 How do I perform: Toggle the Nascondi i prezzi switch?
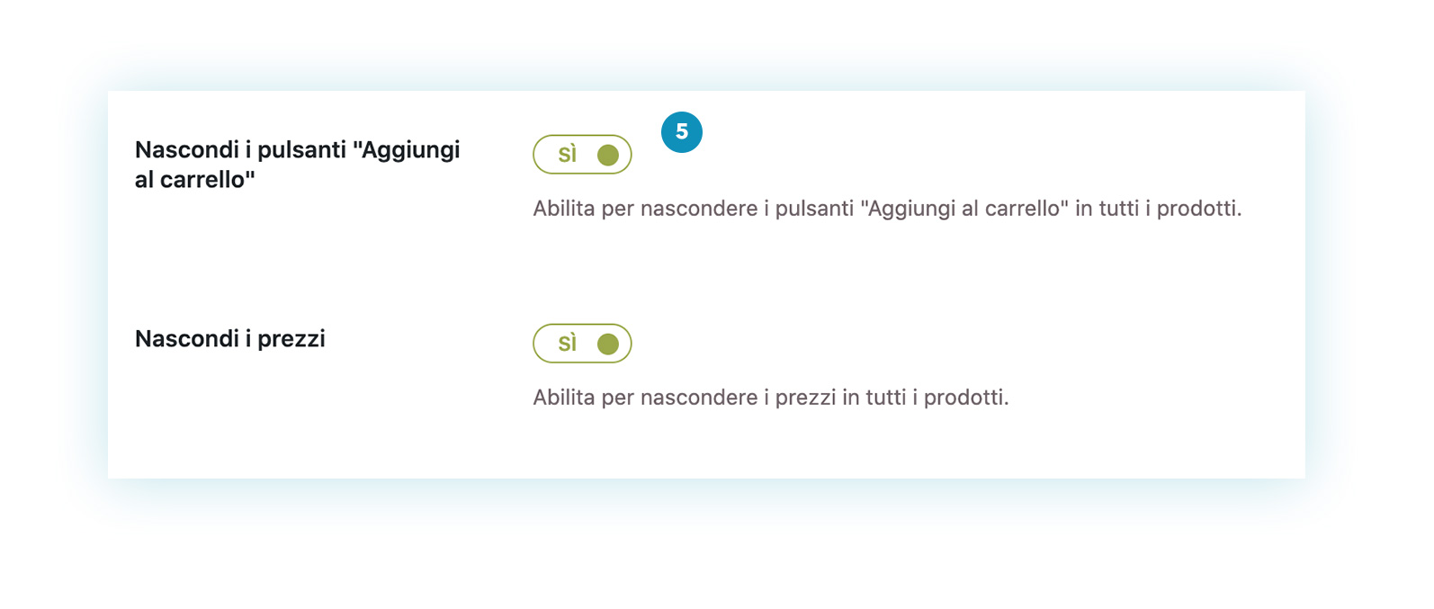click(x=582, y=344)
